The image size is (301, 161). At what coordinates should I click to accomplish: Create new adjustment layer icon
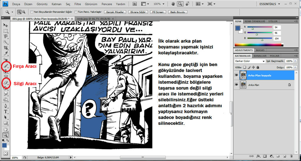(x=271, y=156)
